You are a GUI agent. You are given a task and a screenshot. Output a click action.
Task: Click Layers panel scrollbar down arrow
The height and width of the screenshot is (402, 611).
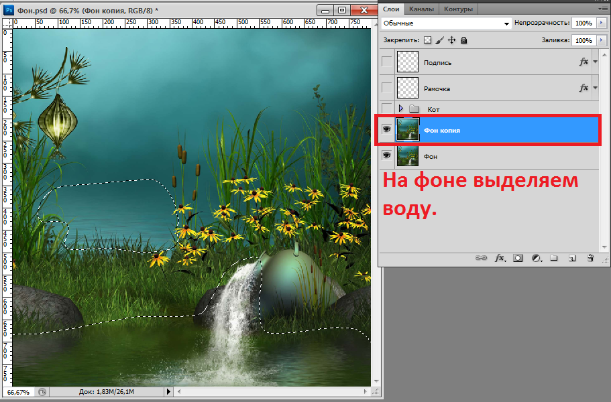click(604, 247)
